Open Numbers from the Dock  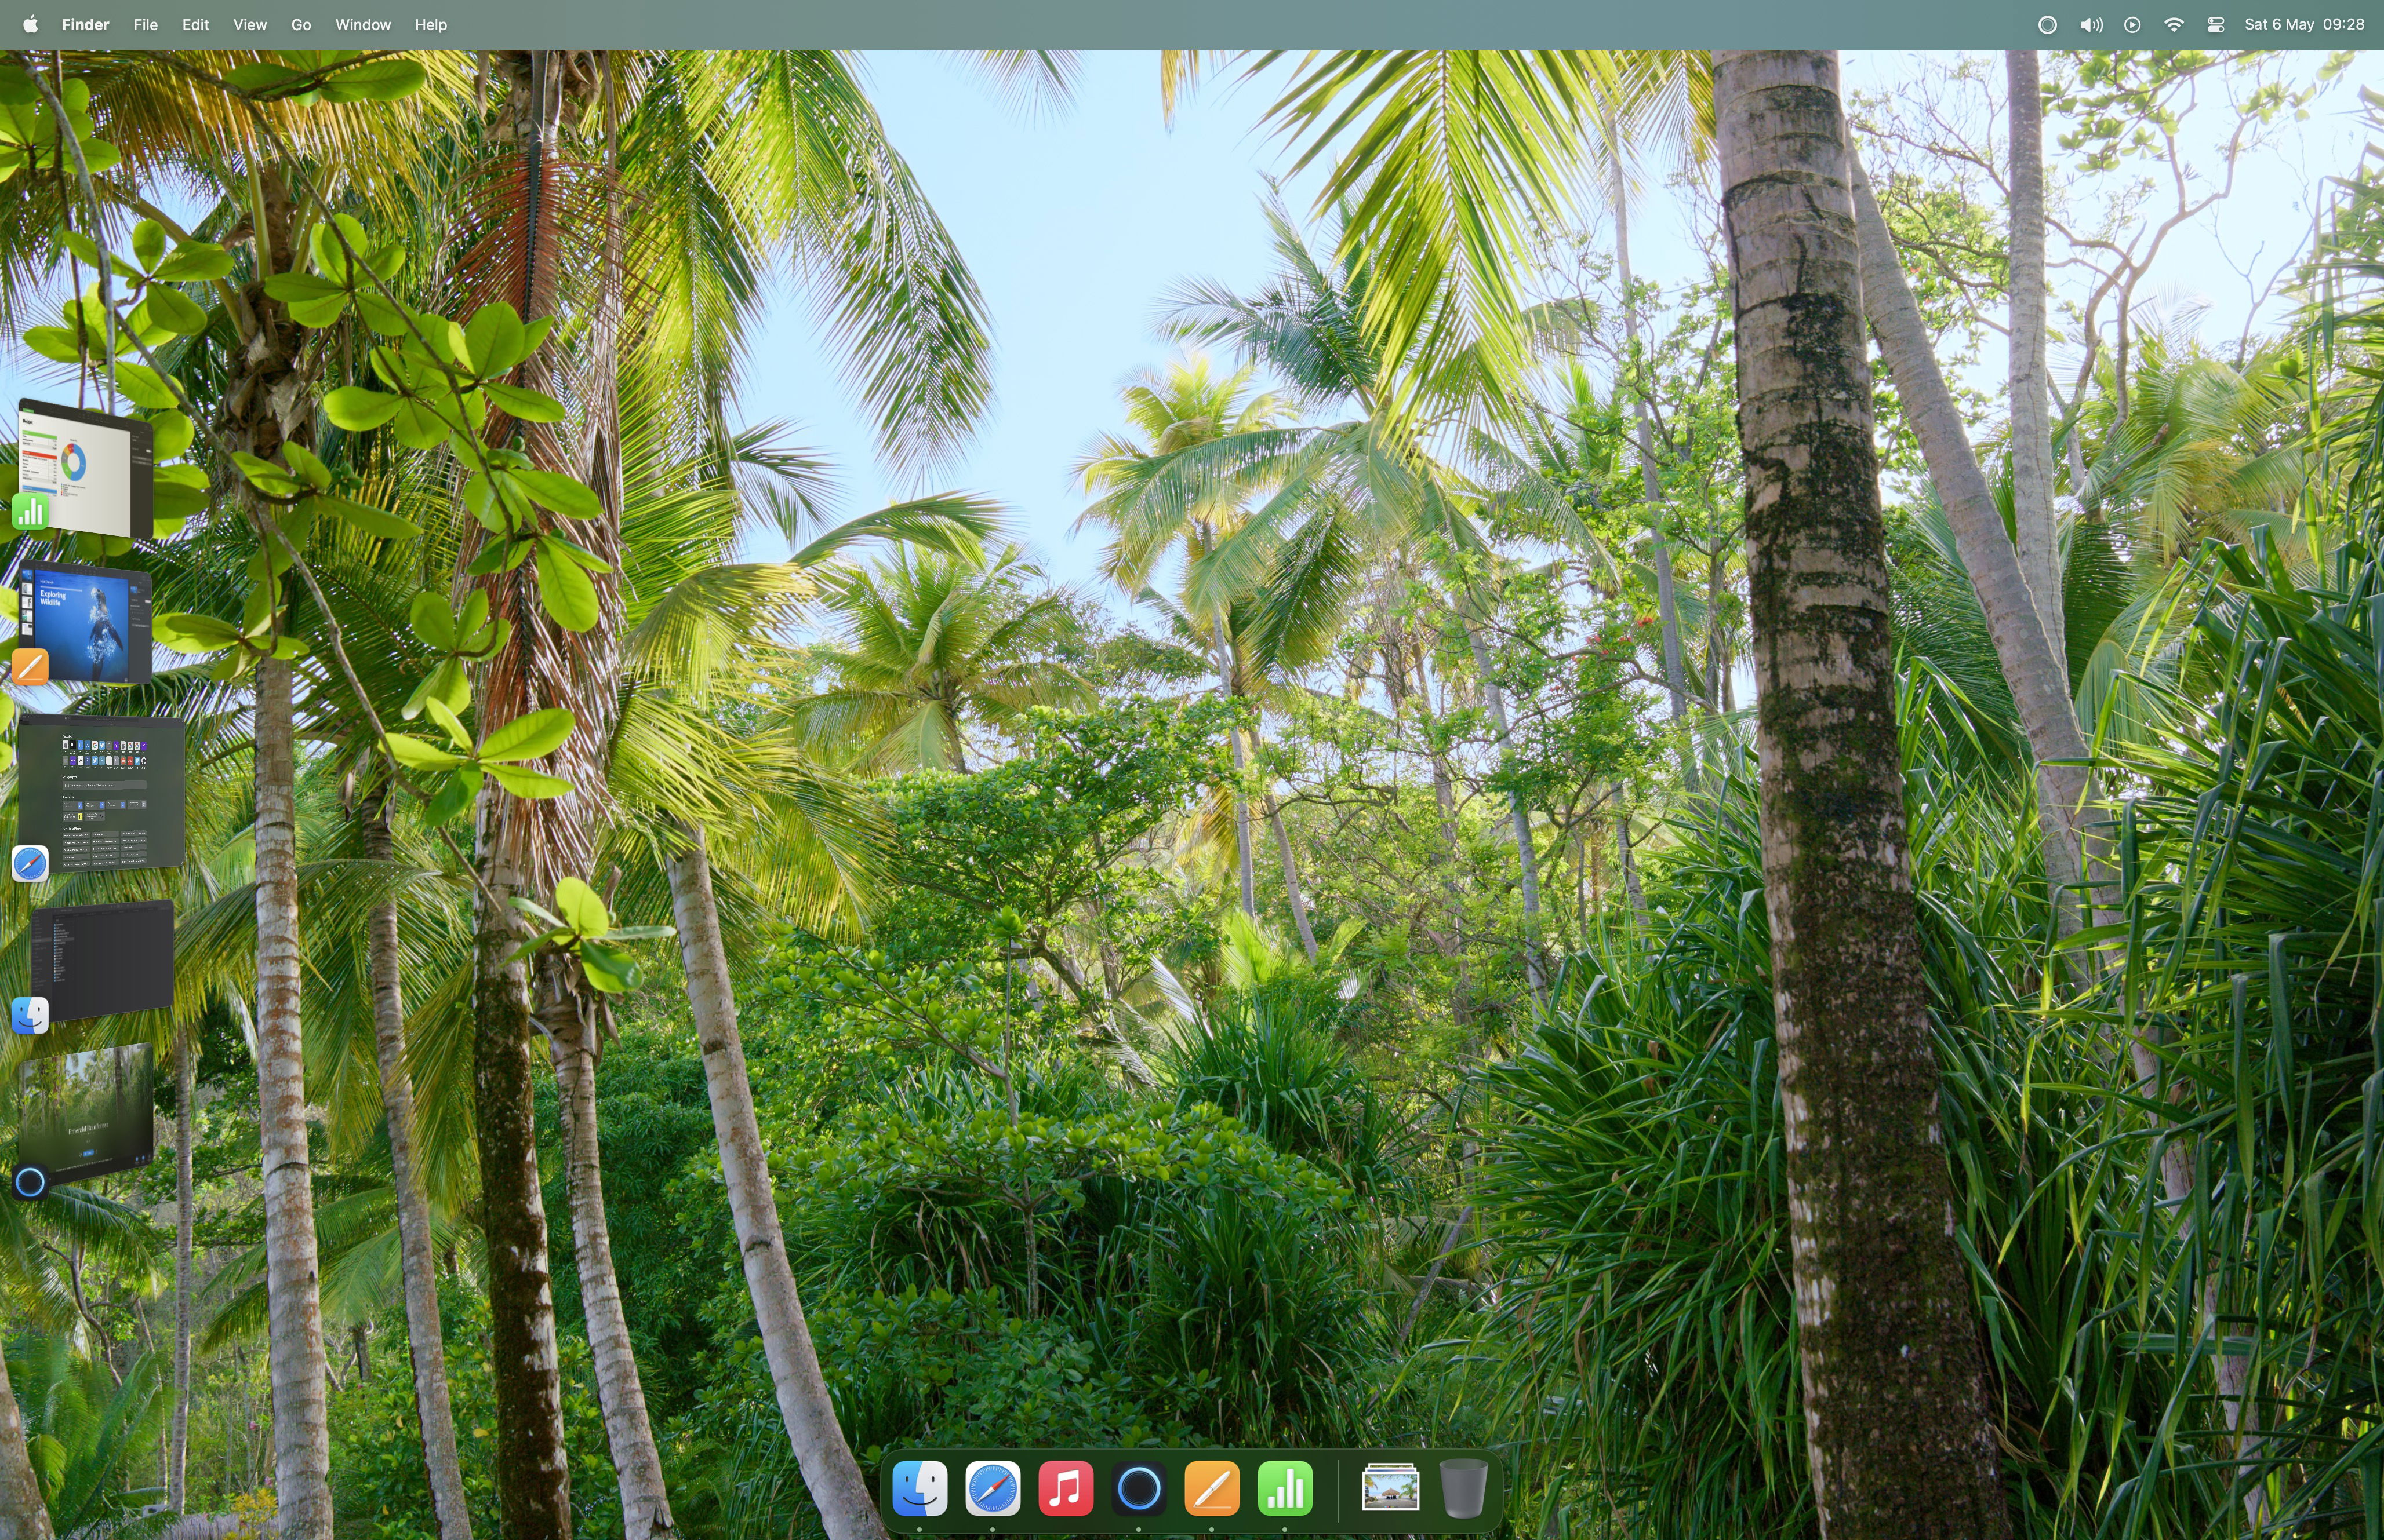point(1285,1488)
